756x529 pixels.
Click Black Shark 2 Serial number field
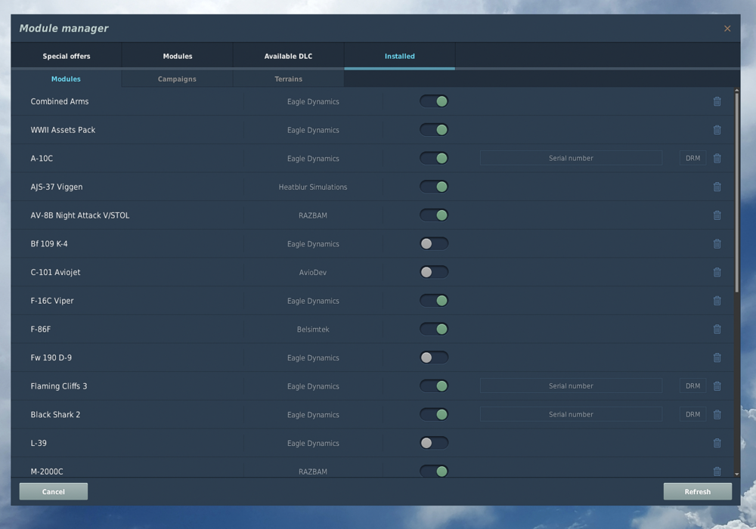571,414
